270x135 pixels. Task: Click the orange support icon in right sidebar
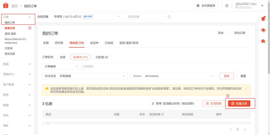[x=263, y=30]
